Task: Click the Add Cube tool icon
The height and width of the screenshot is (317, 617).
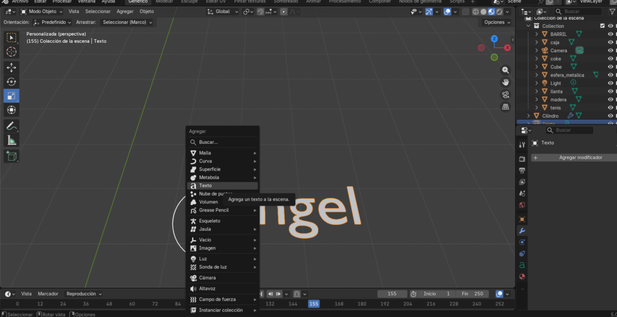Action: tap(11, 156)
